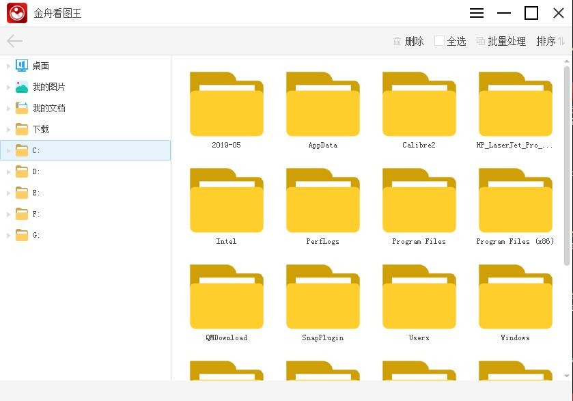Click the 桌面 desktop monitor icon
This screenshot has height=401, width=573.
[x=20, y=65]
